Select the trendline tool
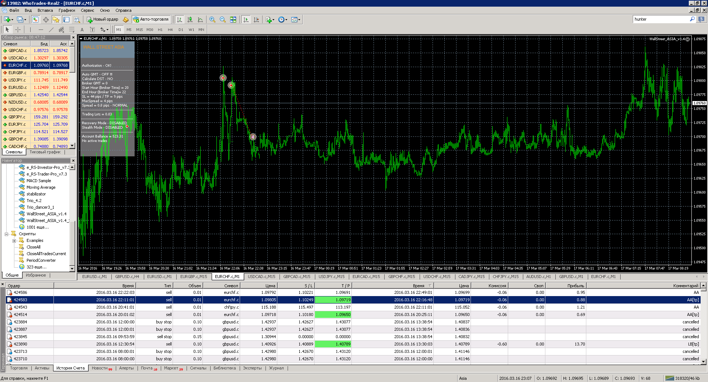The image size is (708, 382). point(51,29)
